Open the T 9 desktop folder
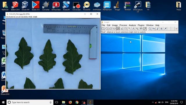Screen dimensions: 186x105 [x=148, y=6]
